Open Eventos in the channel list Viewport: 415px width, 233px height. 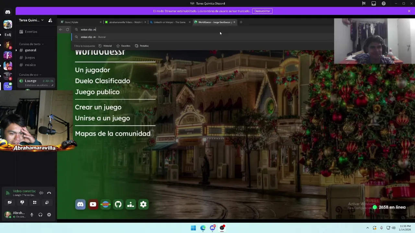(x=31, y=32)
